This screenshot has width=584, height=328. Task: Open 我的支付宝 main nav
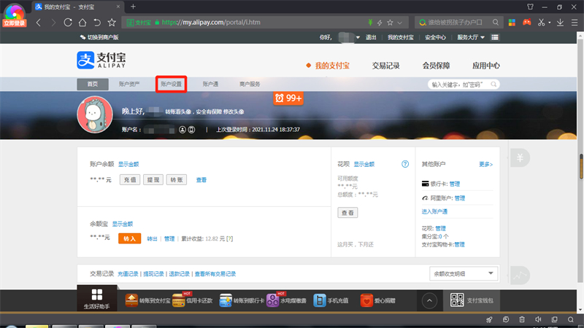(x=332, y=66)
